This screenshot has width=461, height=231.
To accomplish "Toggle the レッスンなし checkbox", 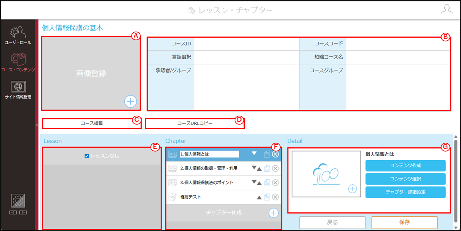I will (x=87, y=156).
